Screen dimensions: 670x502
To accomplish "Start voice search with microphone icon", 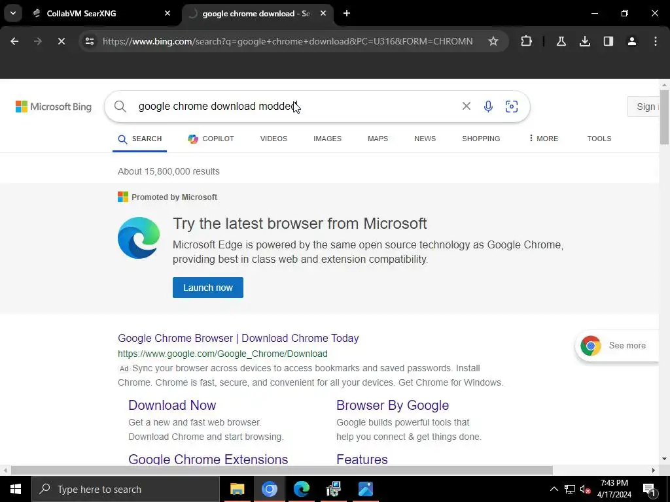I will [x=488, y=107].
